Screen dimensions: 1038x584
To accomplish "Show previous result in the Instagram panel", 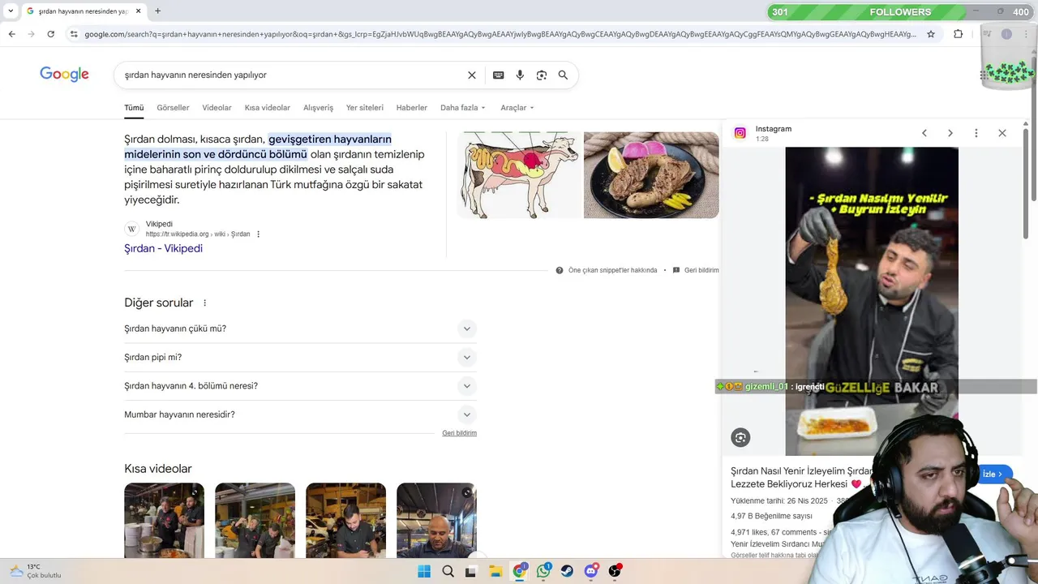I will [x=924, y=133].
